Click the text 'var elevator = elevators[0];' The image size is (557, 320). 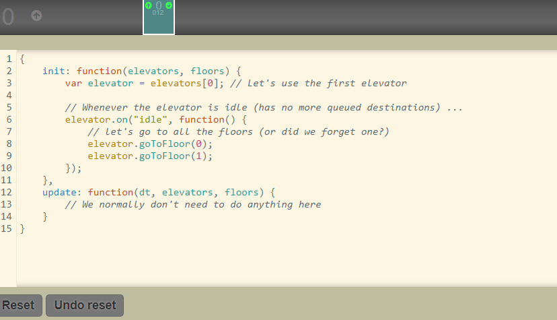[x=145, y=84]
